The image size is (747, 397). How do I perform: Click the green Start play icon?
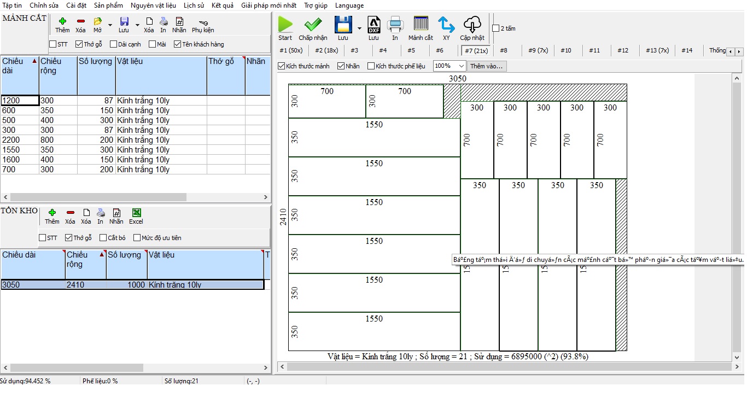pyautogui.click(x=285, y=25)
